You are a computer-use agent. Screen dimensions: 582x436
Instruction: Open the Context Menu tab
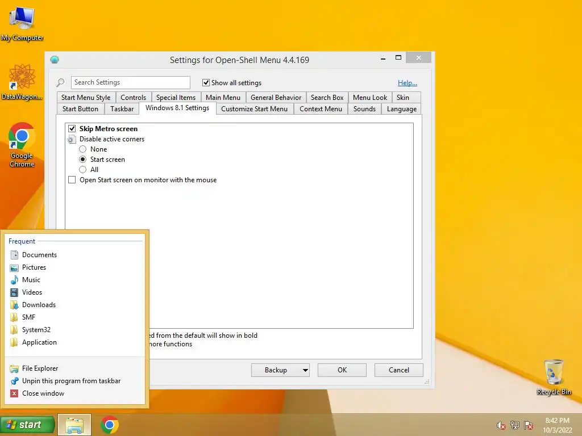point(321,109)
